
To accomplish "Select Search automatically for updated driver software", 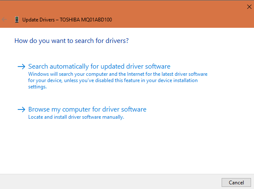I will tap(99, 67).
